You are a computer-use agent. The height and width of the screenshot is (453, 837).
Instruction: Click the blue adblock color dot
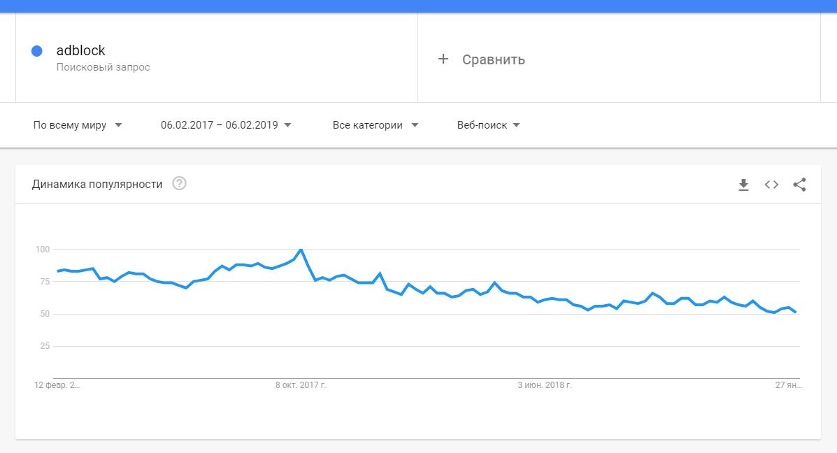click(37, 50)
